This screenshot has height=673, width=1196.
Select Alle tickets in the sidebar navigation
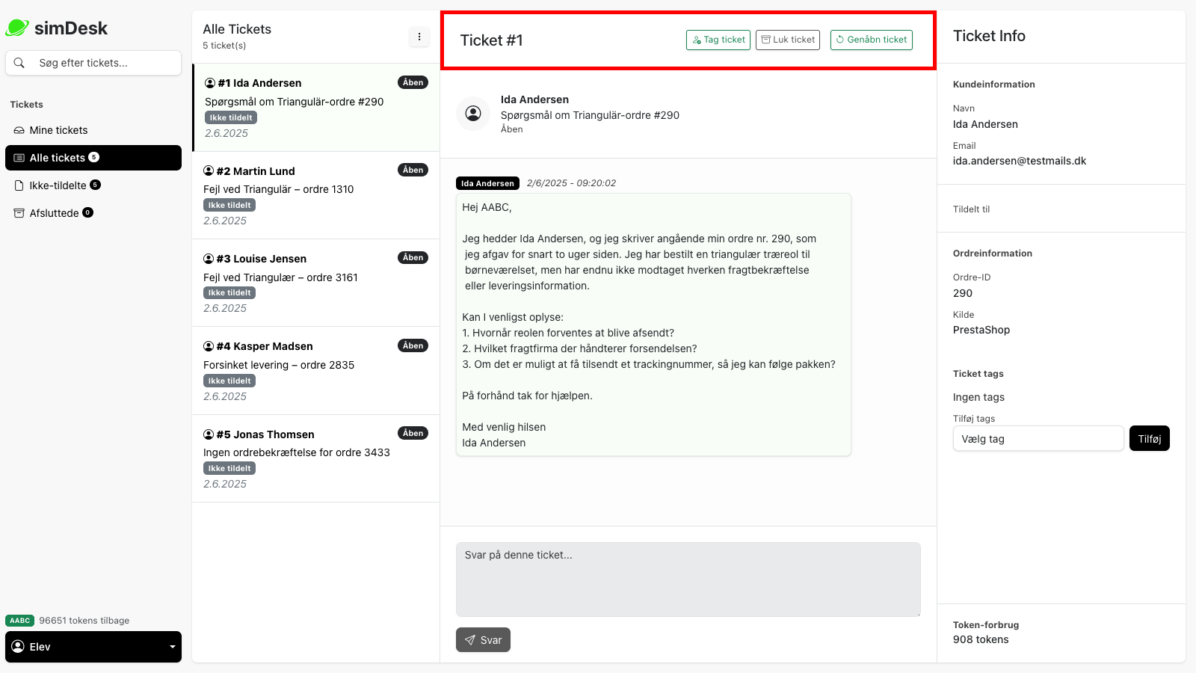[x=60, y=158]
